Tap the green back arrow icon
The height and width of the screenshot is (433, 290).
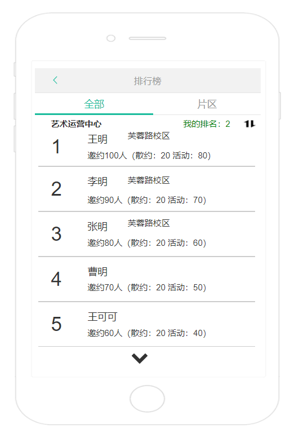pos(55,80)
